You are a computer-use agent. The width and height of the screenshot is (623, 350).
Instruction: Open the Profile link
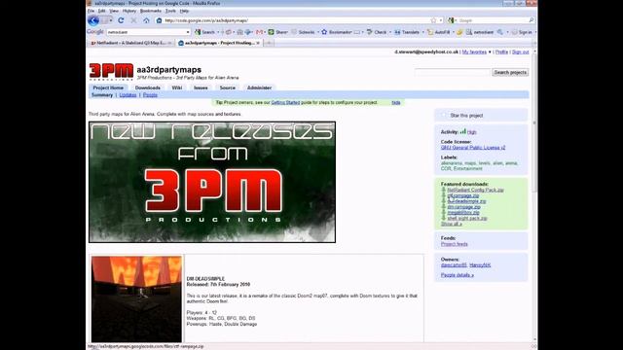(x=501, y=52)
